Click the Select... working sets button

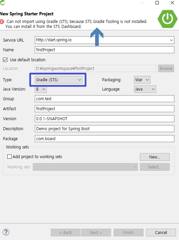click(155, 167)
